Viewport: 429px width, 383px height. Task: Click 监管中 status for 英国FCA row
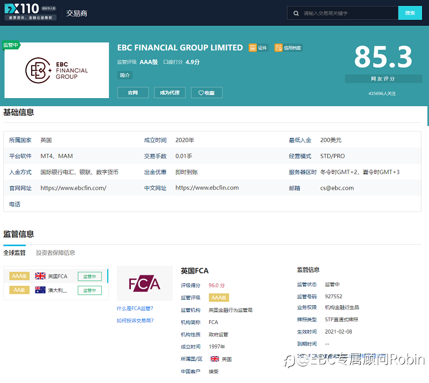tap(90, 276)
